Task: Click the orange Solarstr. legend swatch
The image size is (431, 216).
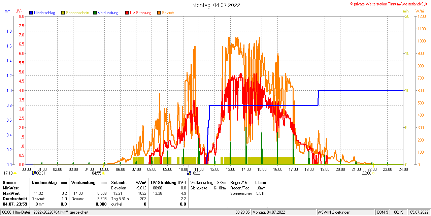Action: 159,13
